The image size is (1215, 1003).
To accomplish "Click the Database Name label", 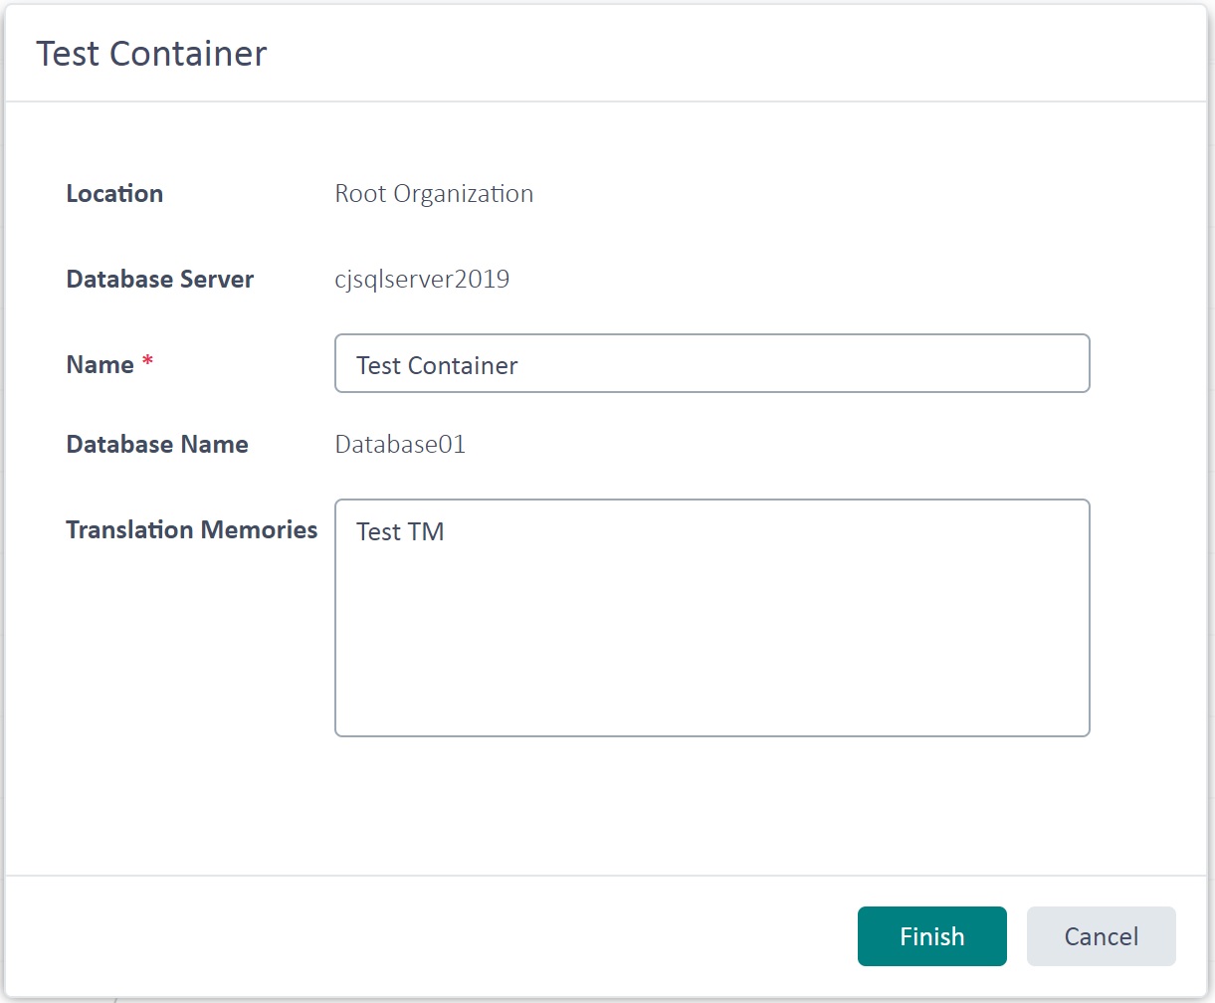I will coord(157,445).
